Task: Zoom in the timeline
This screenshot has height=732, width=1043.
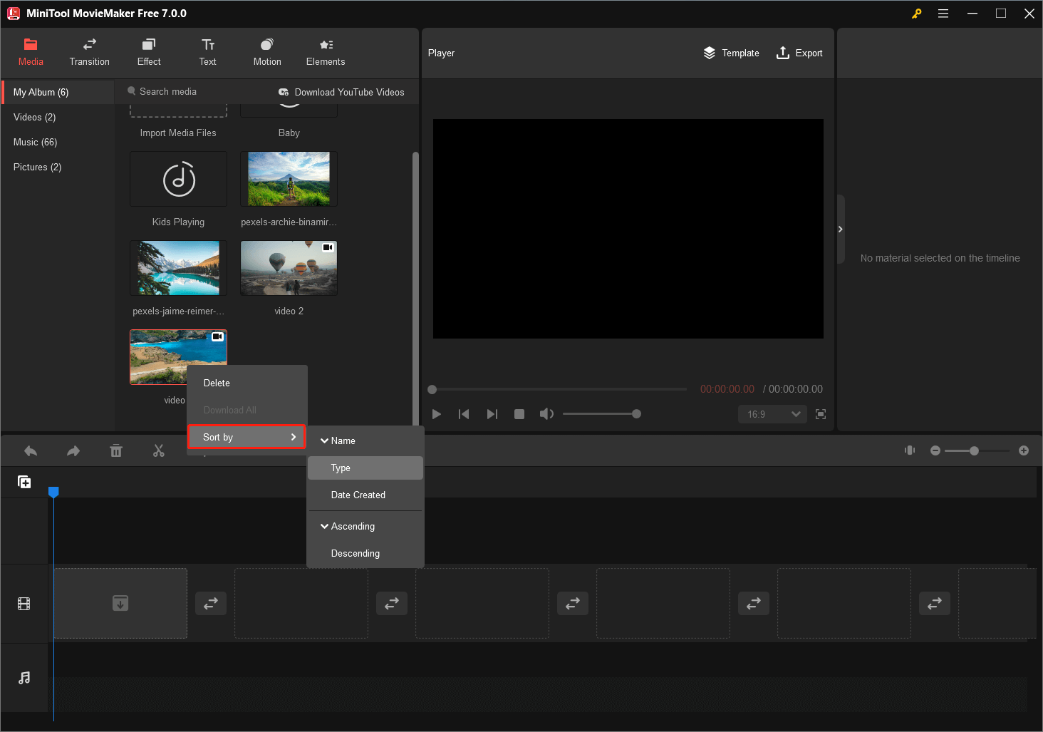Action: (x=1024, y=450)
